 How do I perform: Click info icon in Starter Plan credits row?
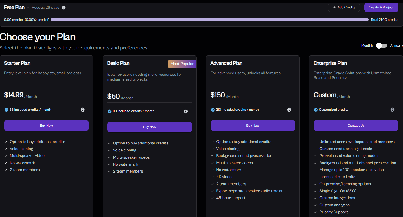click(x=83, y=110)
